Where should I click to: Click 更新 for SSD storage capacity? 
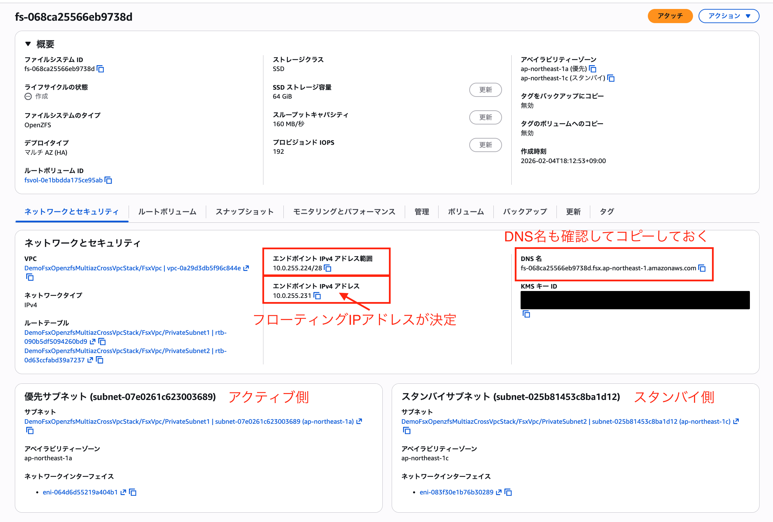485,90
